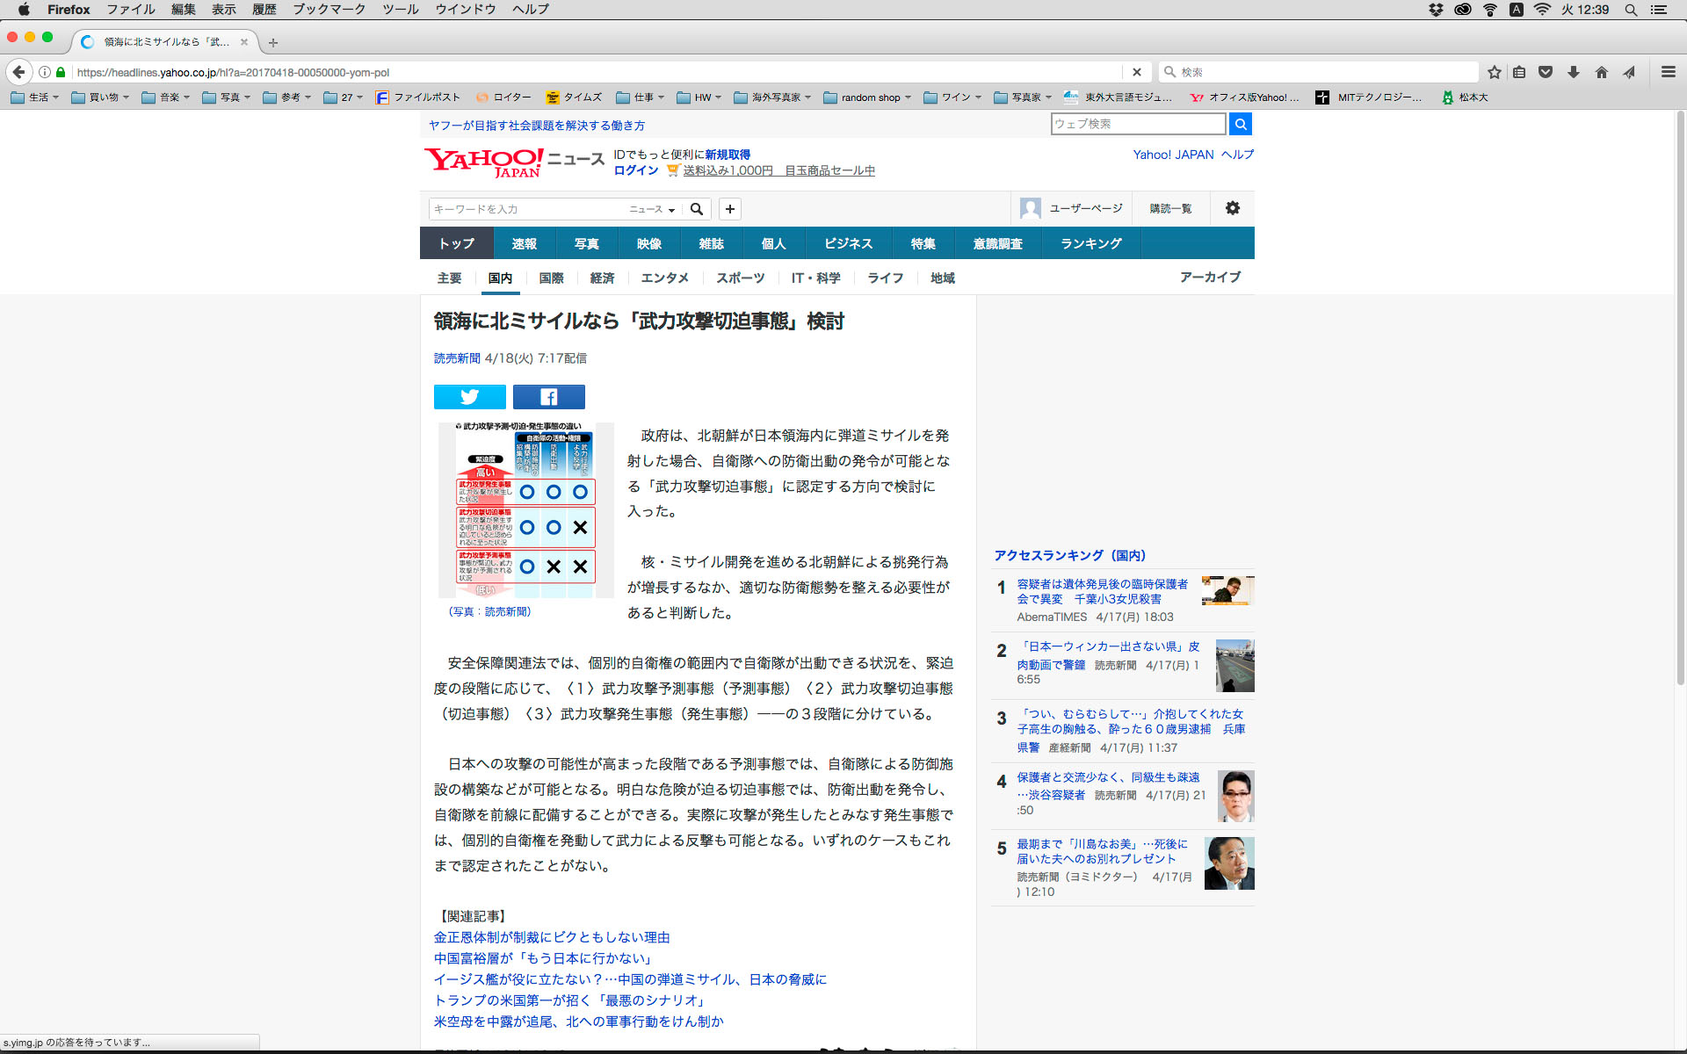
Task: Go to Firefox home page icon
Action: (1601, 72)
